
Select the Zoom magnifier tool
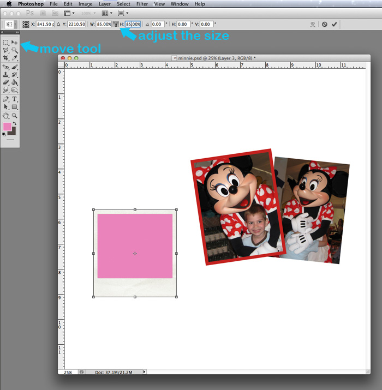(x=14, y=116)
